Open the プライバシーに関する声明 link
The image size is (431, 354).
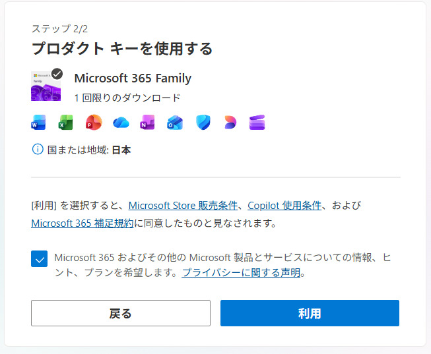coord(241,272)
